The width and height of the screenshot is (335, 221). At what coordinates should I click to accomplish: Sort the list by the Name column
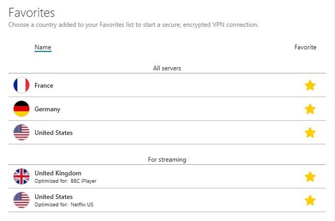[43, 47]
